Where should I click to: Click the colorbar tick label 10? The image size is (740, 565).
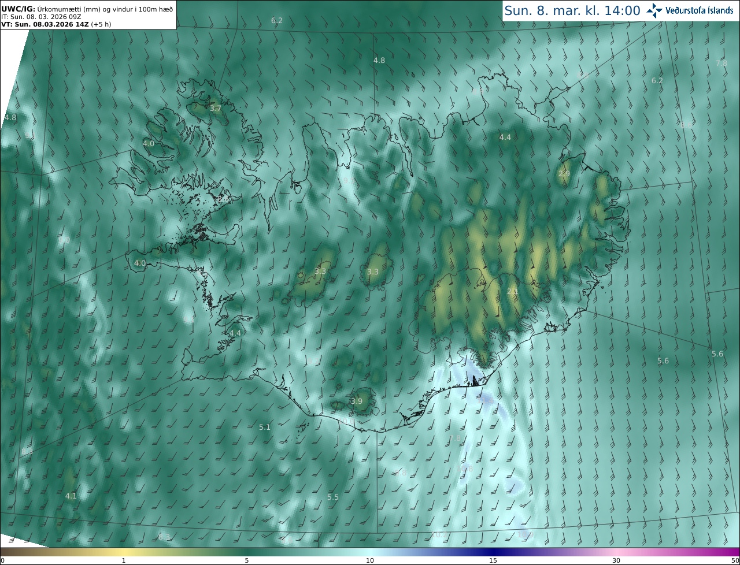(x=370, y=560)
